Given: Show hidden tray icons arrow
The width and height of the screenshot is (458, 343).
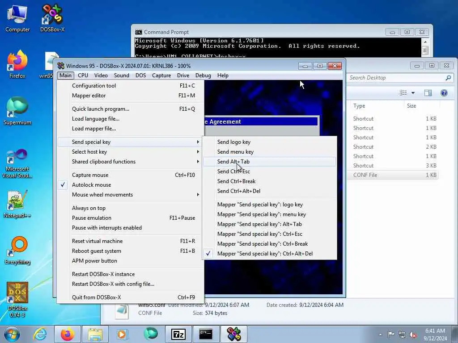Looking at the screenshot, I should [x=380, y=335].
